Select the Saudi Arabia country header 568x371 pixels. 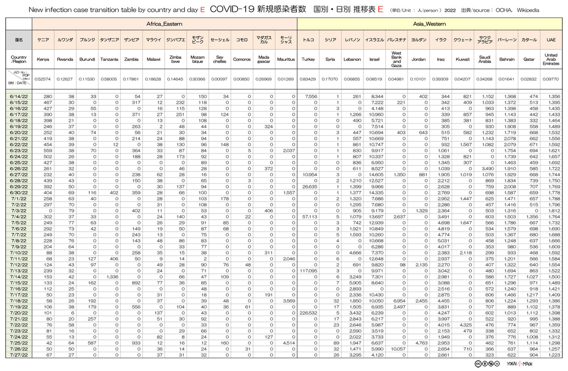point(485,60)
